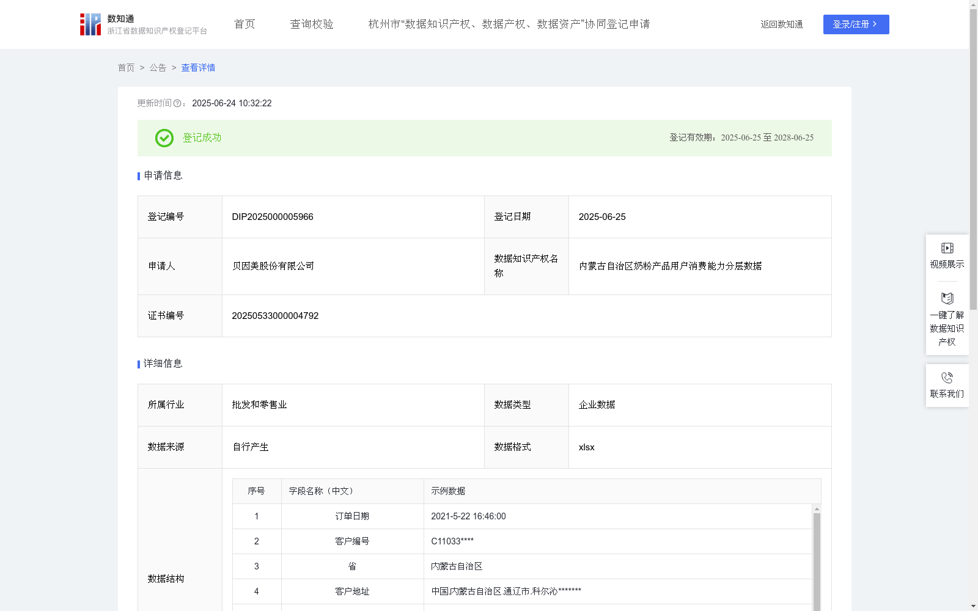Click the update time 2025-06-24 10:32:22
Viewport: 978px width, 611px height.
[x=232, y=103]
